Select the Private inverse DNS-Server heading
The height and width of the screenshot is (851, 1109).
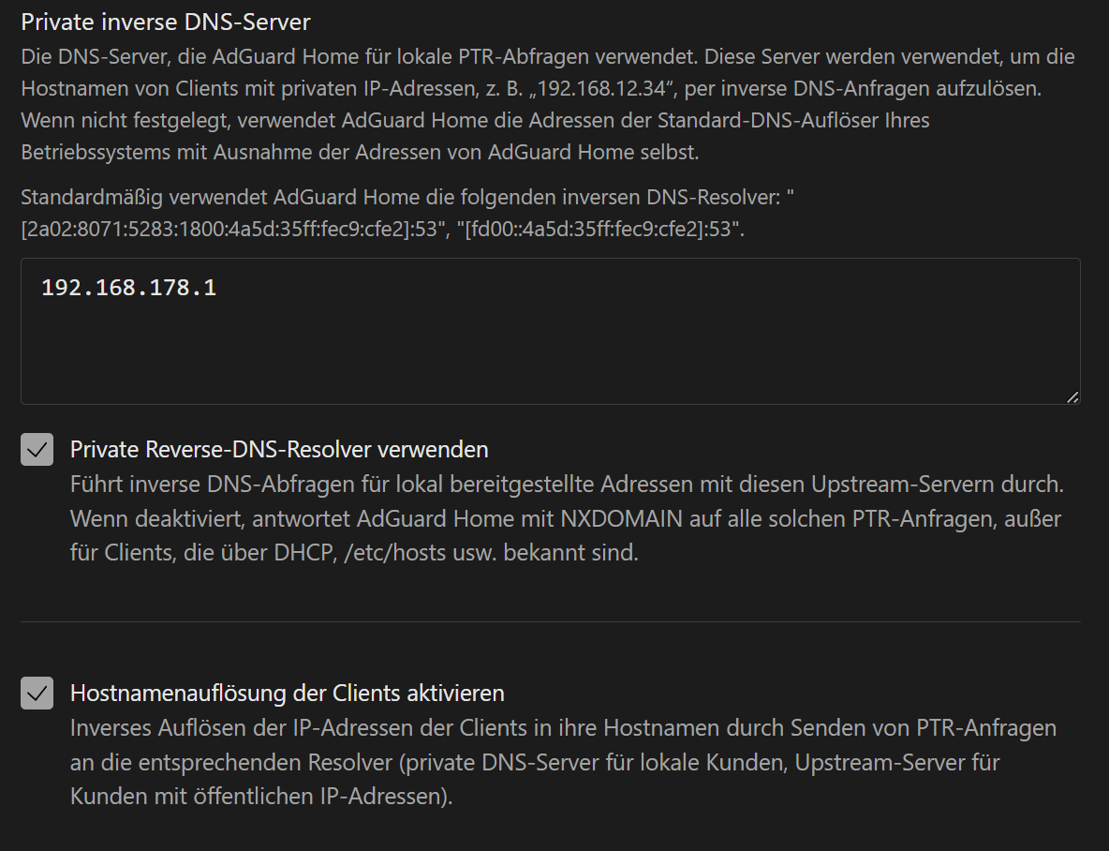(x=166, y=22)
